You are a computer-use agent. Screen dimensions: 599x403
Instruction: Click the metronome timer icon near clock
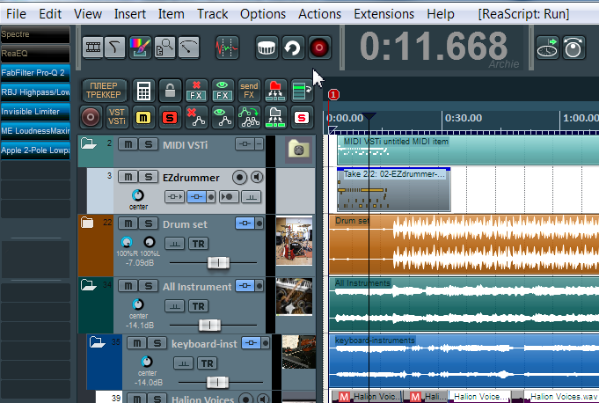pyautogui.click(x=573, y=48)
